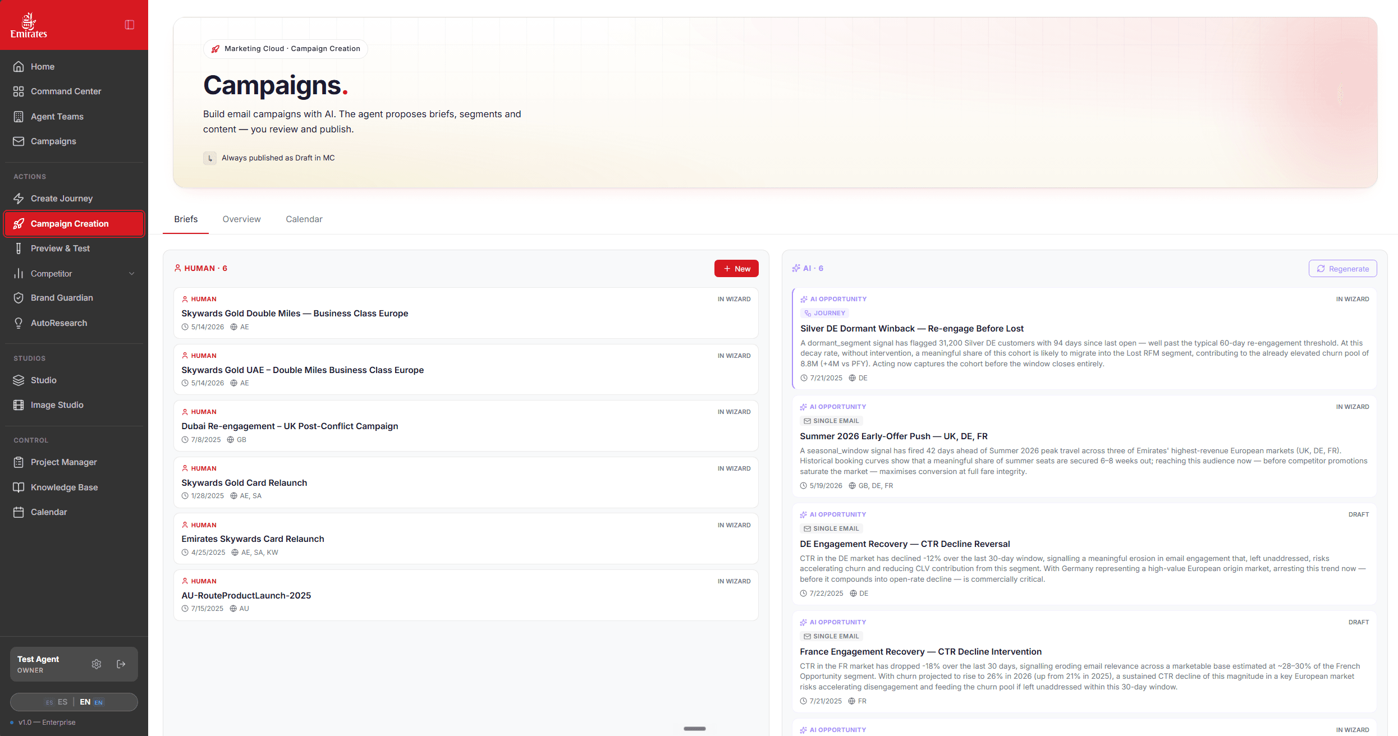The height and width of the screenshot is (736, 1398).
Task: Click the JOURNEY tag on Silver DE card
Action: tap(824, 313)
